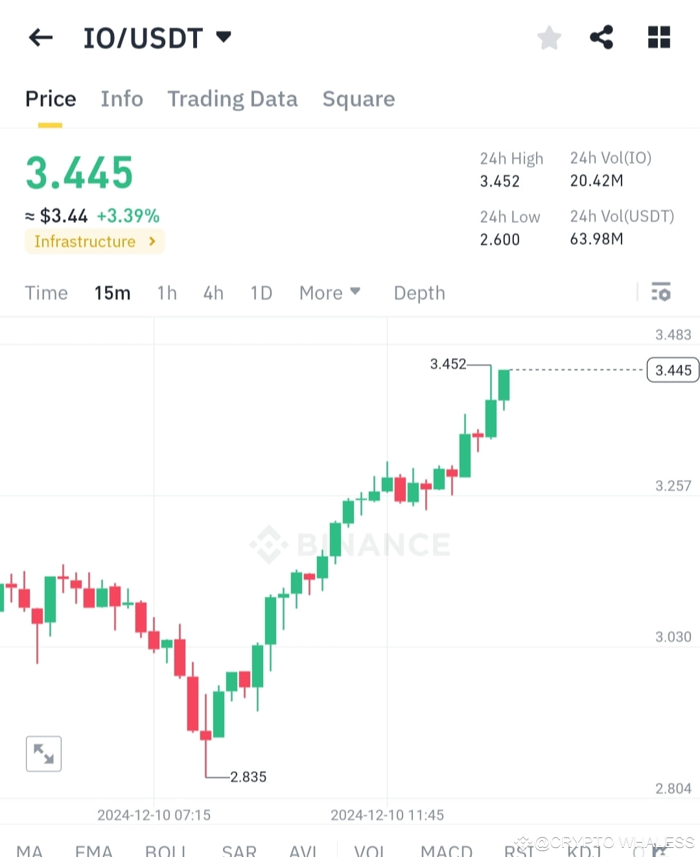Expand the chart to fullscreen
The height and width of the screenshot is (857, 700).
click(x=43, y=753)
